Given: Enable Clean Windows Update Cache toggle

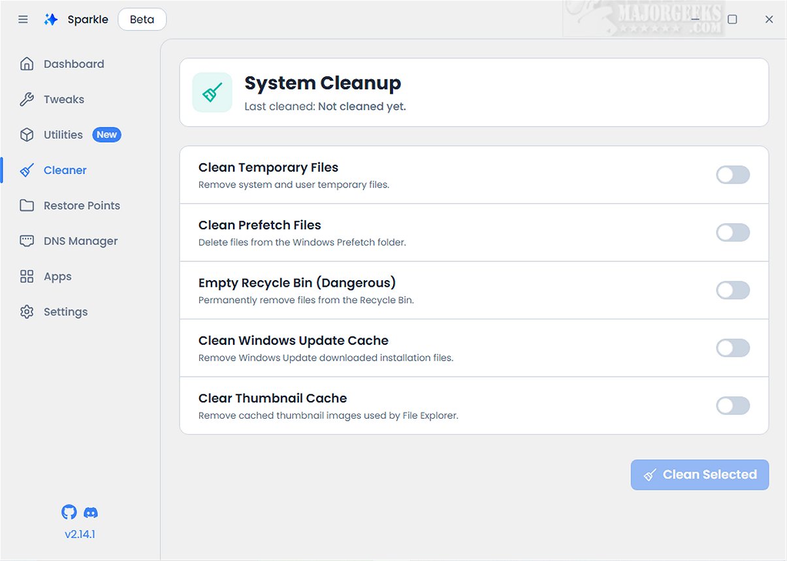Looking at the screenshot, I should tap(733, 348).
